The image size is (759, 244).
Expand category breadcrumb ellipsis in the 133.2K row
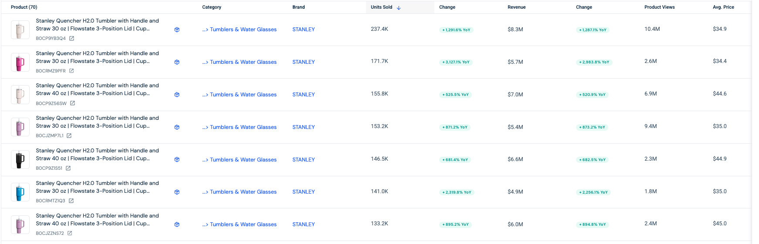(205, 224)
